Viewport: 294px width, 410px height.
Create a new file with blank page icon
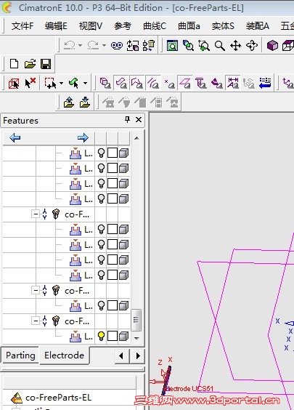pyautogui.click(x=14, y=64)
